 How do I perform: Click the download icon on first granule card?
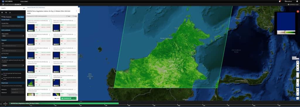click(40, 30)
